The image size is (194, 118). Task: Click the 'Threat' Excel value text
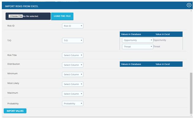coord(157,46)
